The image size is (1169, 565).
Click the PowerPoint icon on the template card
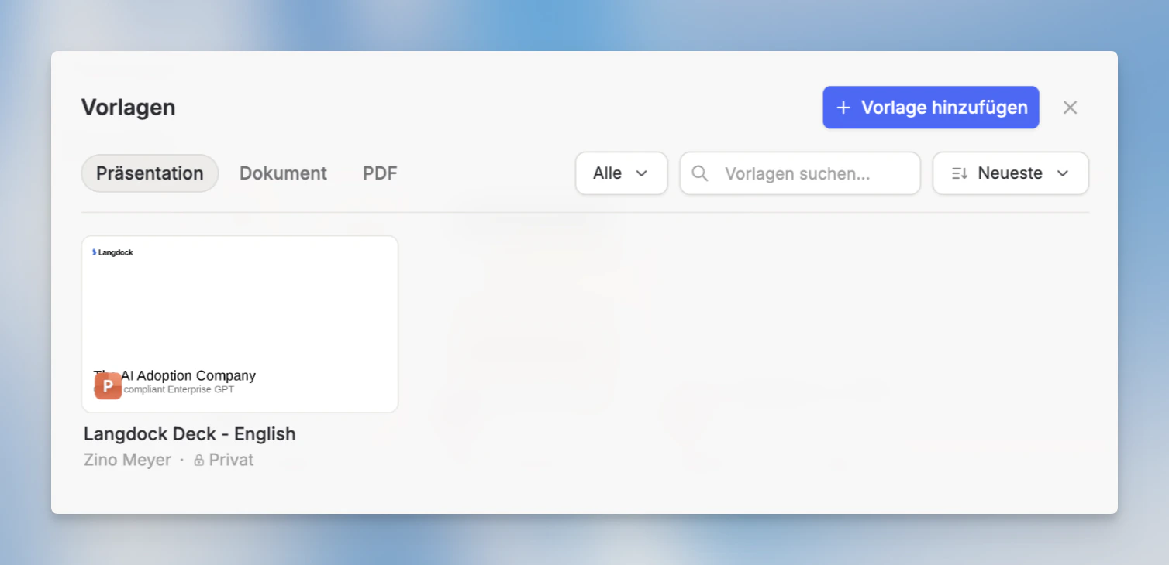pyautogui.click(x=108, y=385)
